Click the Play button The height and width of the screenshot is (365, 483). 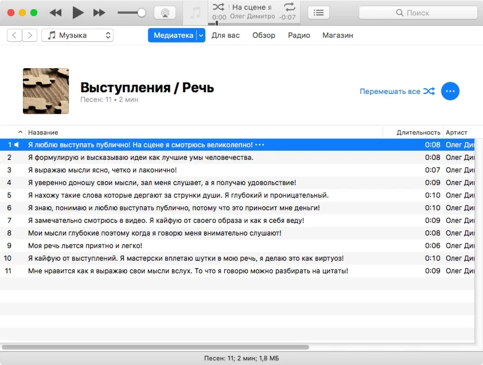pyautogui.click(x=78, y=13)
